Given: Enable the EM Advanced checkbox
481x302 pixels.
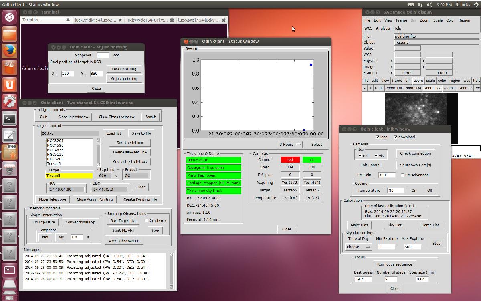Looking at the screenshot, I should click(403, 175).
